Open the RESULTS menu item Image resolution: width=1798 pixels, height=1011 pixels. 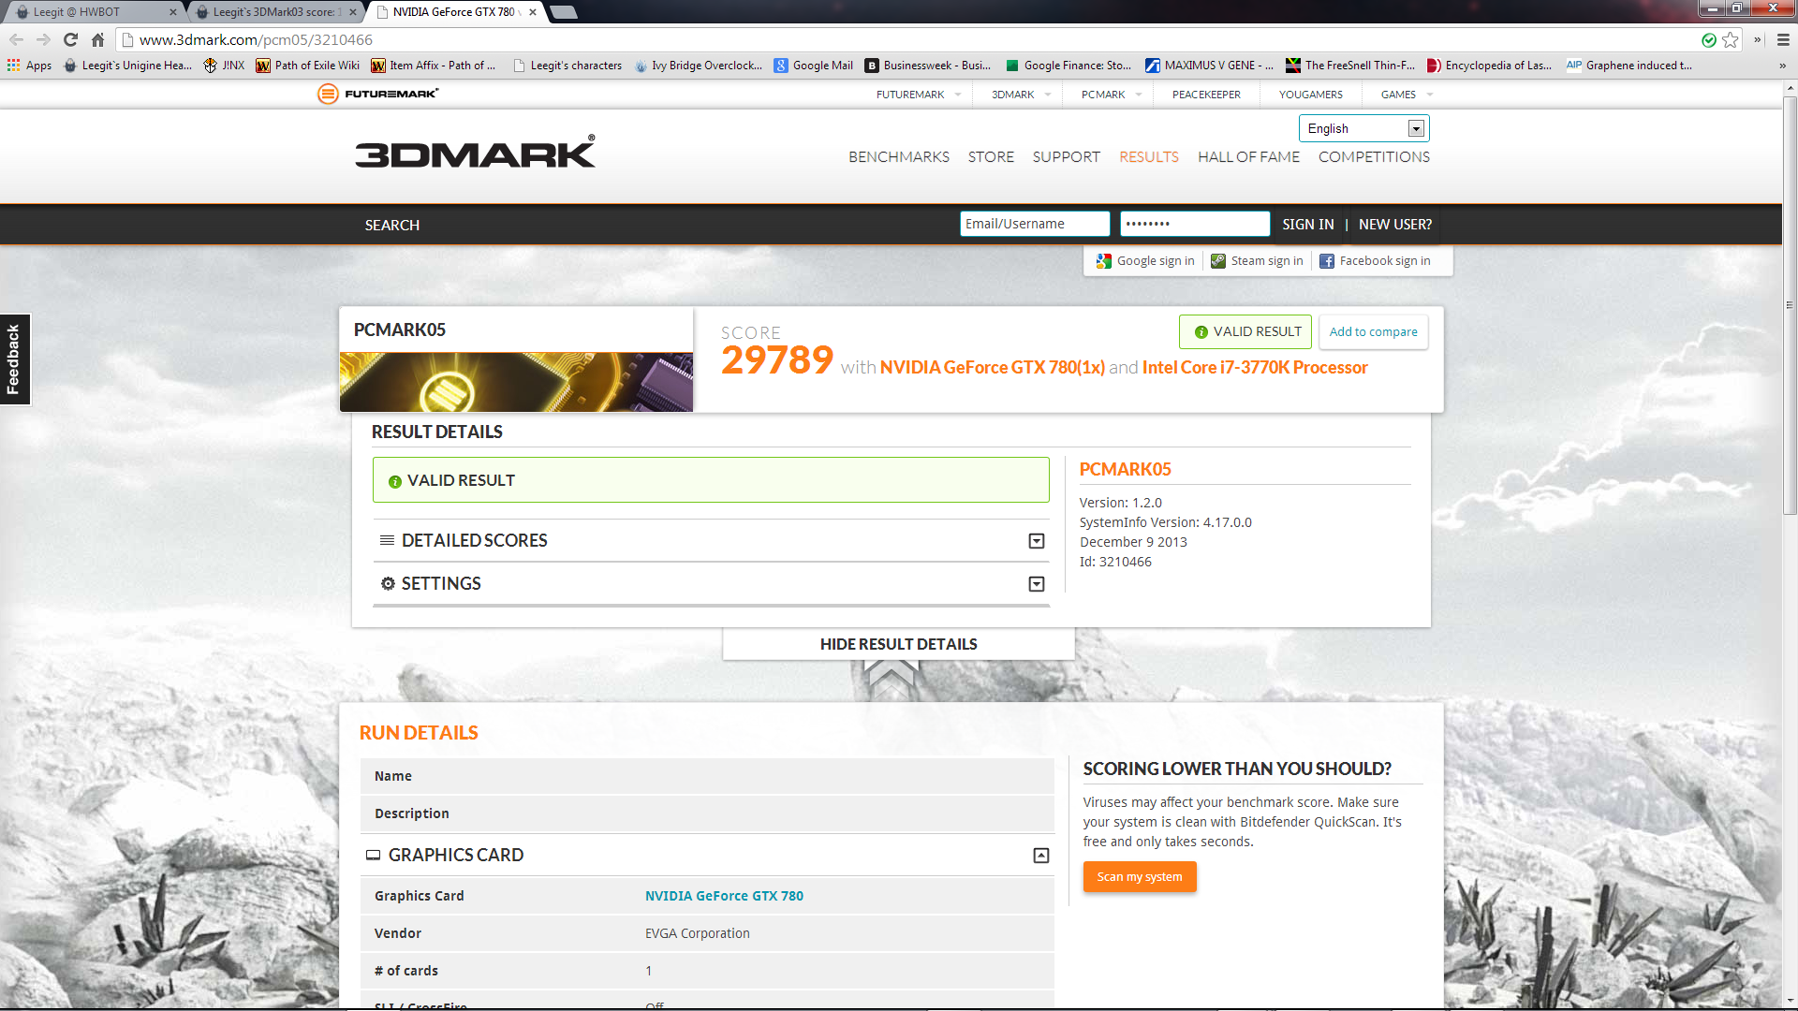click(x=1149, y=157)
